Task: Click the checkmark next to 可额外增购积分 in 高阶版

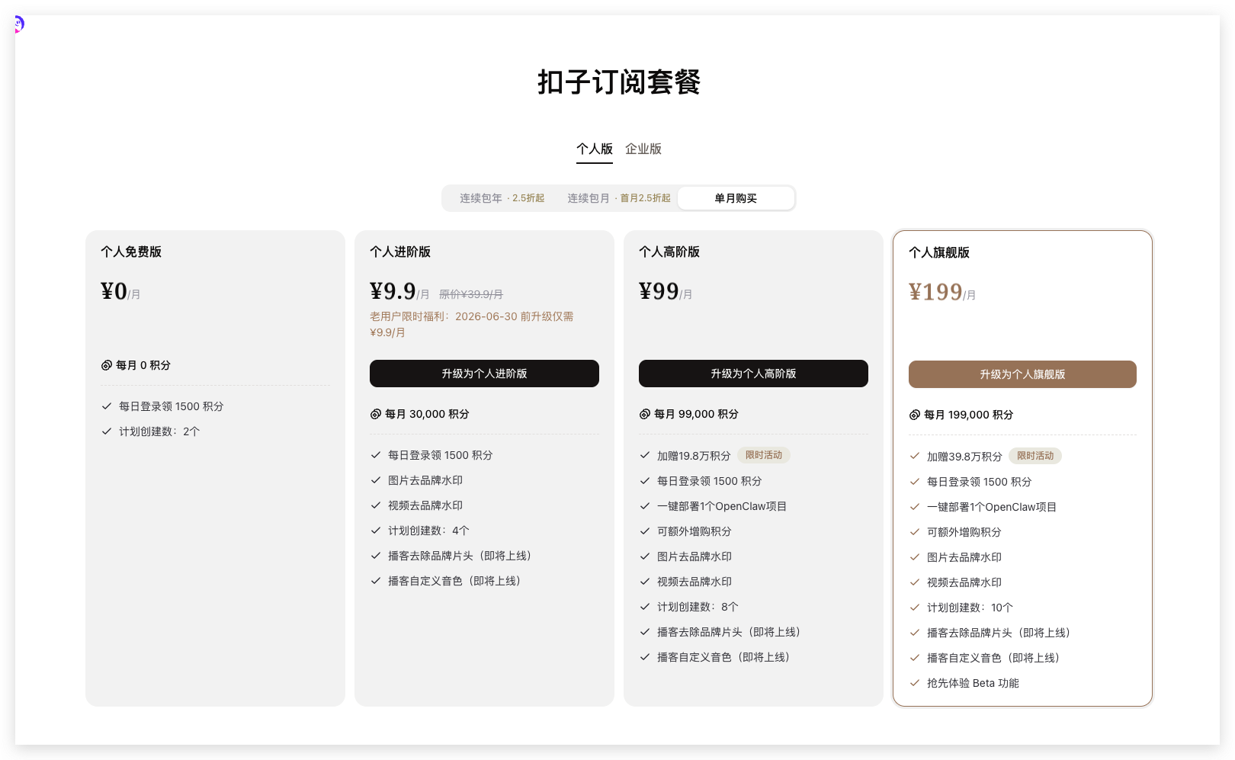Action: (645, 531)
